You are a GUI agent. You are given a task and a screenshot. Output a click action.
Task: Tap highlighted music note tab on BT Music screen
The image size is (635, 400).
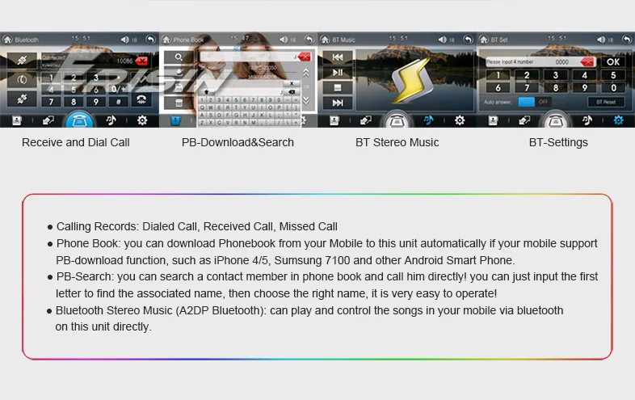coord(428,120)
